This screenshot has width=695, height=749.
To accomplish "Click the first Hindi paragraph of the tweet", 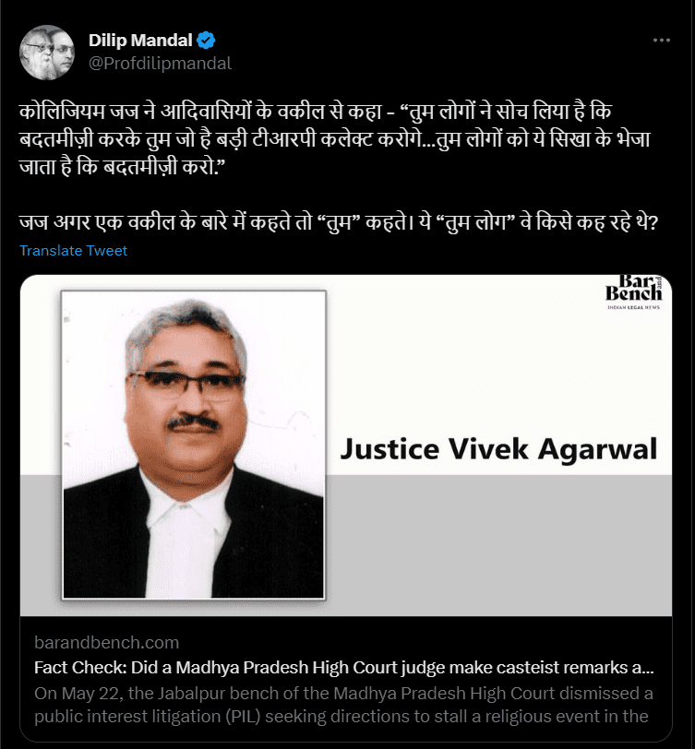I will pos(335,139).
